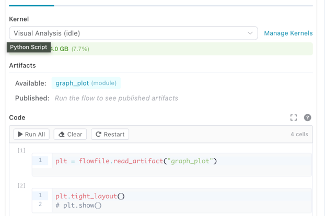Viewport: 325px width, 216px height.
Task: Clear the cell outputs
Action: pos(70,134)
